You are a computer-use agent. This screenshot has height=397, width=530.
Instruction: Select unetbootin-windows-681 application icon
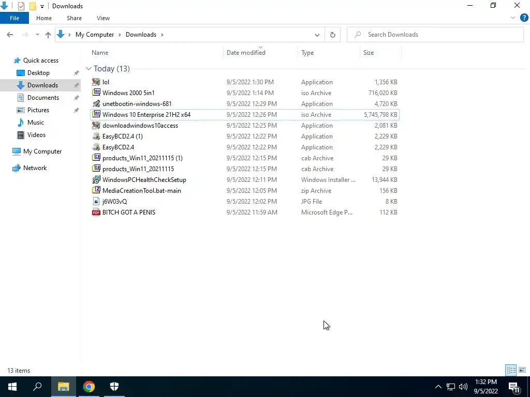pos(96,103)
